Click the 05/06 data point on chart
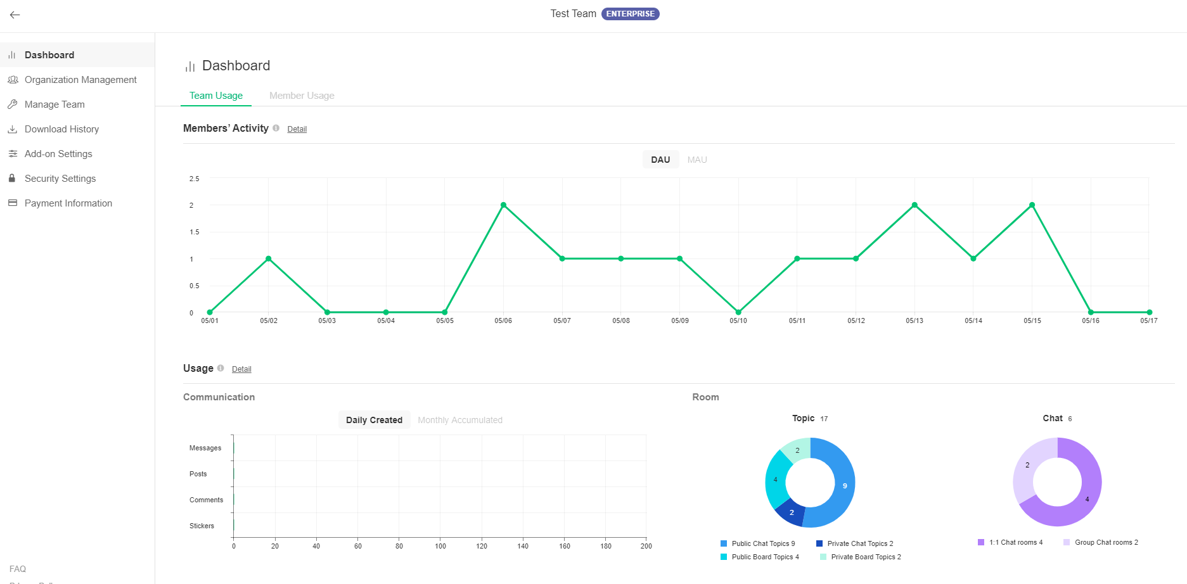Image resolution: width=1187 pixels, height=584 pixels. [503, 205]
